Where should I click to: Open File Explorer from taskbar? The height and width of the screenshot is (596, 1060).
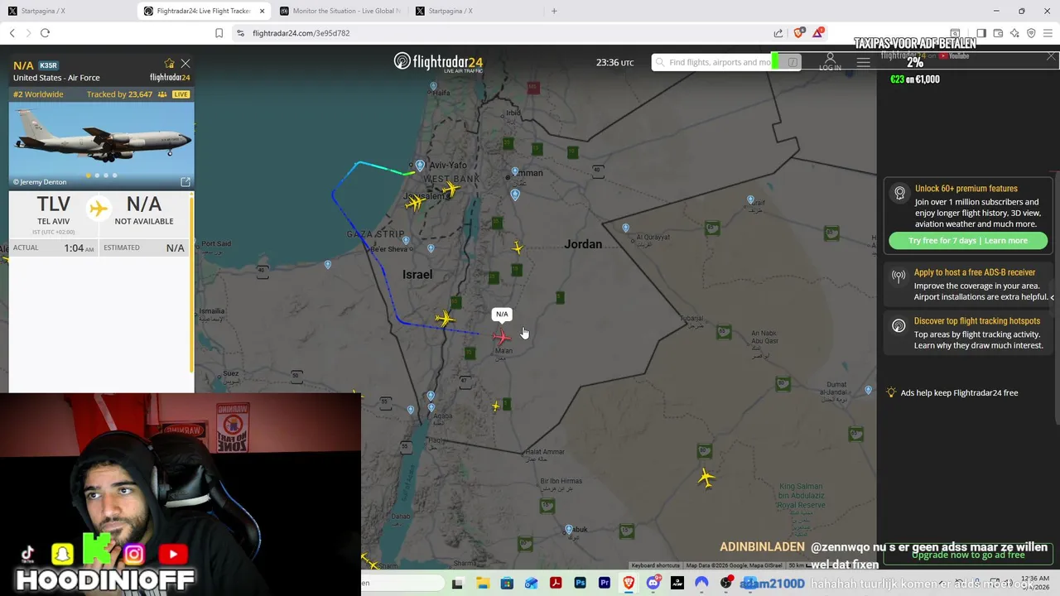pos(483,584)
